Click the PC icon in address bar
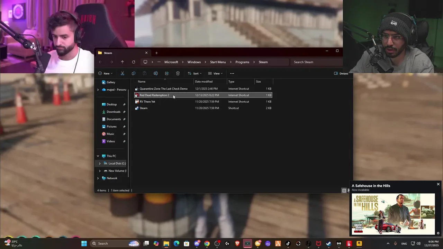Viewport: 443px width, 249px height. pyautogui.click(x=145, y=62)
